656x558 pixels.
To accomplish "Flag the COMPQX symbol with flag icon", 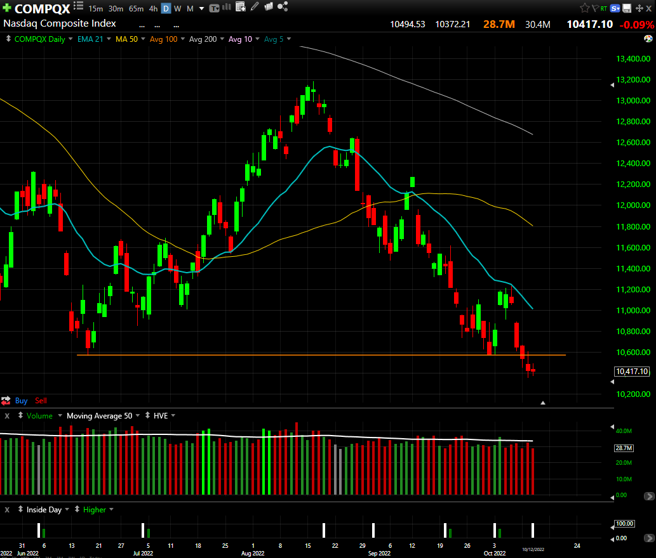I will 595,8.
